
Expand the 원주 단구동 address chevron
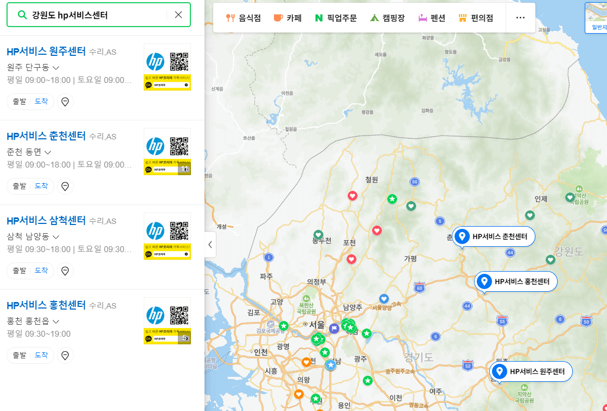56,68
